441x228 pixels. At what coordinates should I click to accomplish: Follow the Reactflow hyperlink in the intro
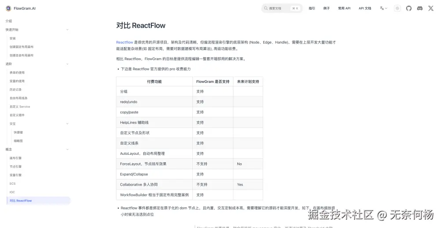(125, 42)
